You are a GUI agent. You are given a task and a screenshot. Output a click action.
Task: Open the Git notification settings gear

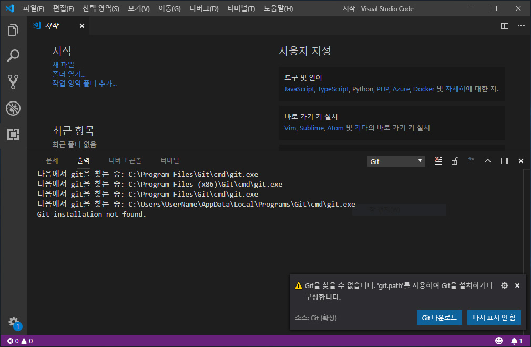click(505, 285)
